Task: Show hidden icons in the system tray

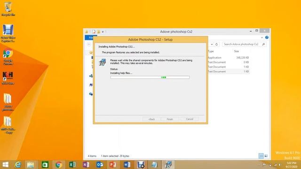Action: coord(259,165)
